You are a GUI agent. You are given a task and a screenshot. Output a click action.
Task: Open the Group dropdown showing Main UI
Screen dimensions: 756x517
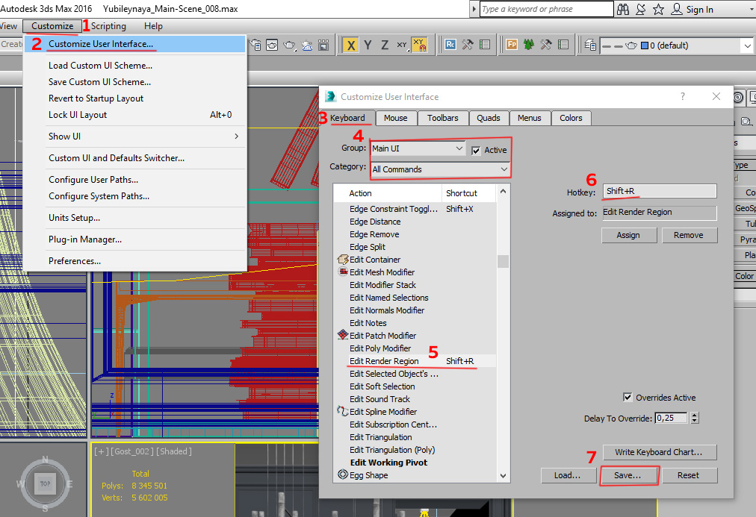click(x=418, y=148)
